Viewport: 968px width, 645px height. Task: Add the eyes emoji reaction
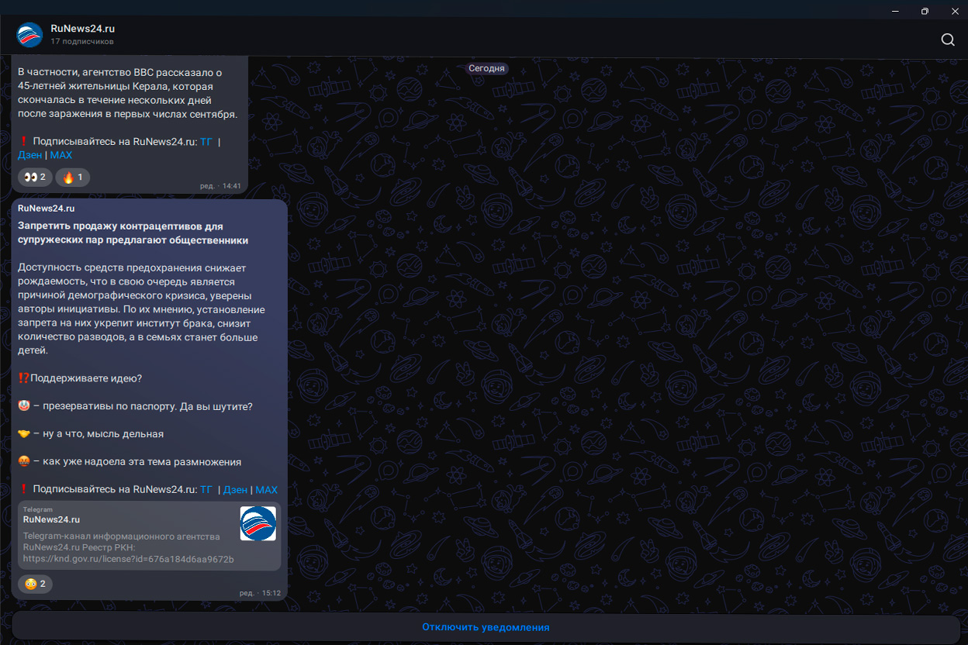tap(35, 178)
